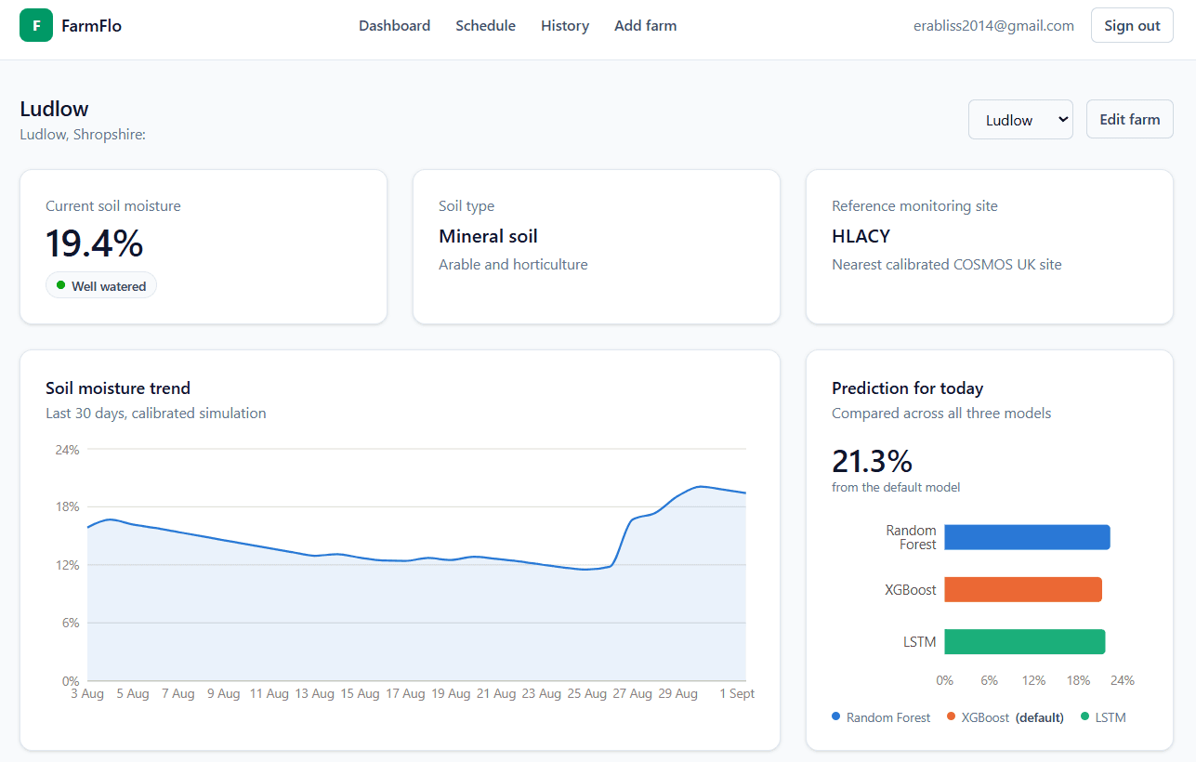Open the Ludlow farm selector dropdown

[x=1020, y=120]
